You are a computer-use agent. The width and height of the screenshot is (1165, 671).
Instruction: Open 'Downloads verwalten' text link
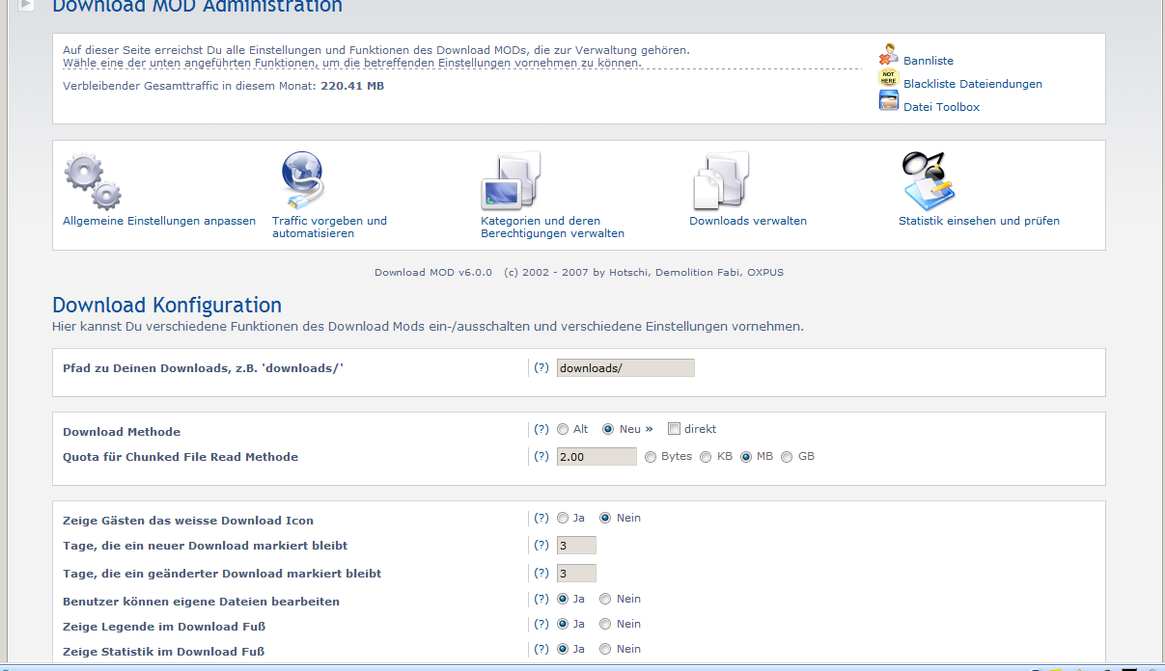(x=747, y=221)
